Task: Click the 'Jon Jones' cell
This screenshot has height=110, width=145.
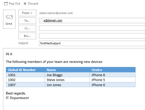Action: [67, 85]
